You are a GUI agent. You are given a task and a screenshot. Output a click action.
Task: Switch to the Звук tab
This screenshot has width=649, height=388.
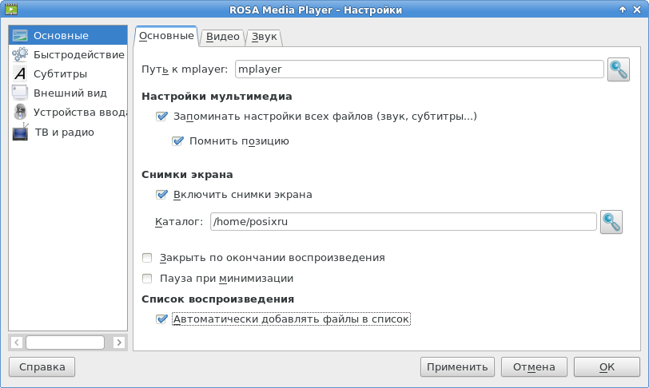264,37
